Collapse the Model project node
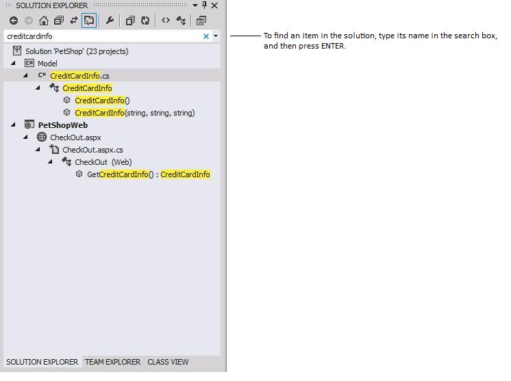 pos(13,64)
